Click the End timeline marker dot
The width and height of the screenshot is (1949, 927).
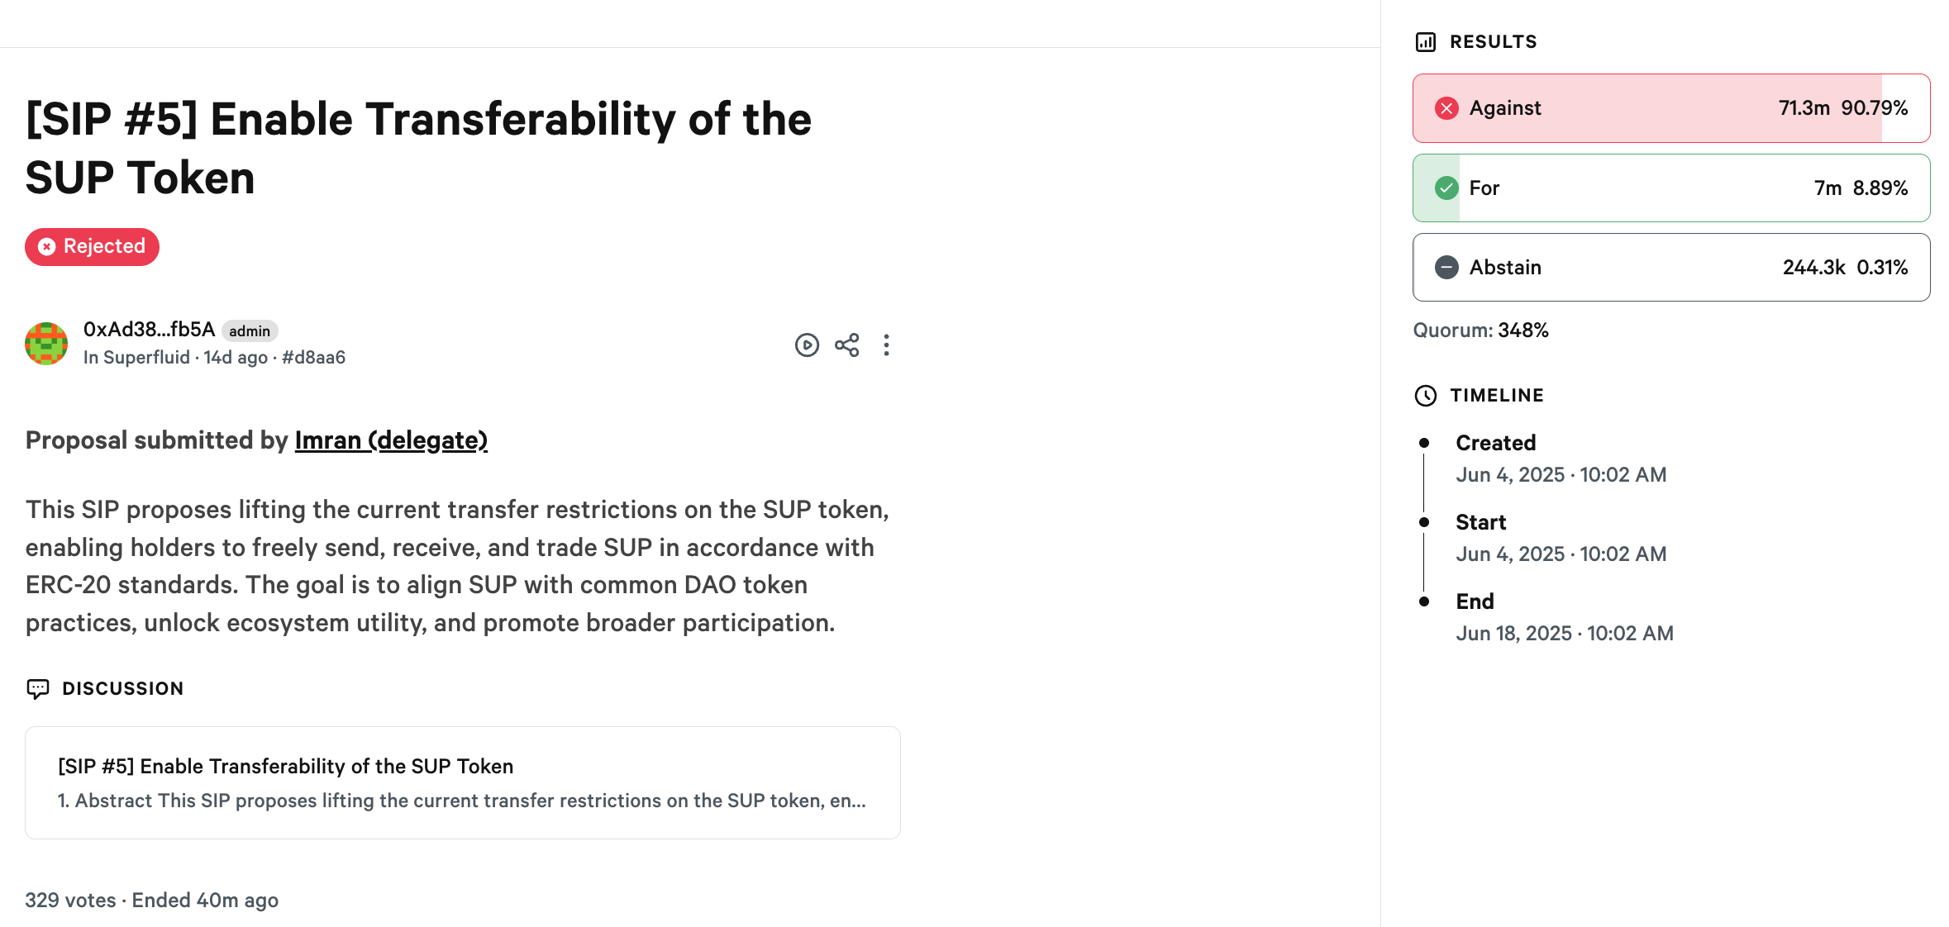tap(1424, 601)
